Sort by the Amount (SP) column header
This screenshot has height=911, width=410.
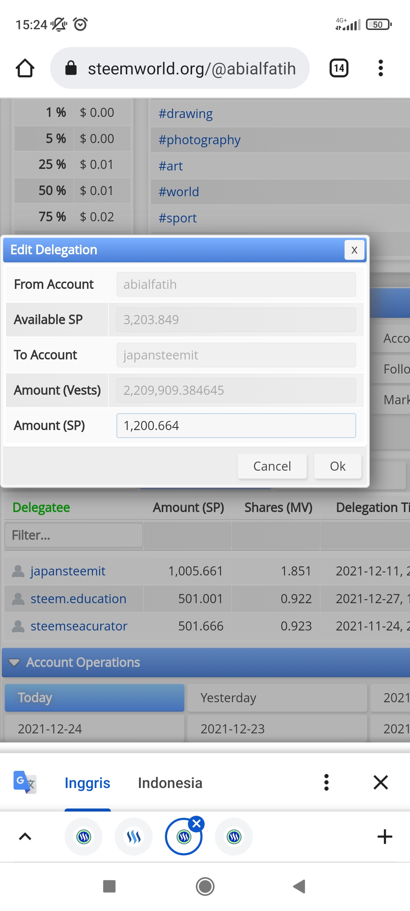click(188, 508)
